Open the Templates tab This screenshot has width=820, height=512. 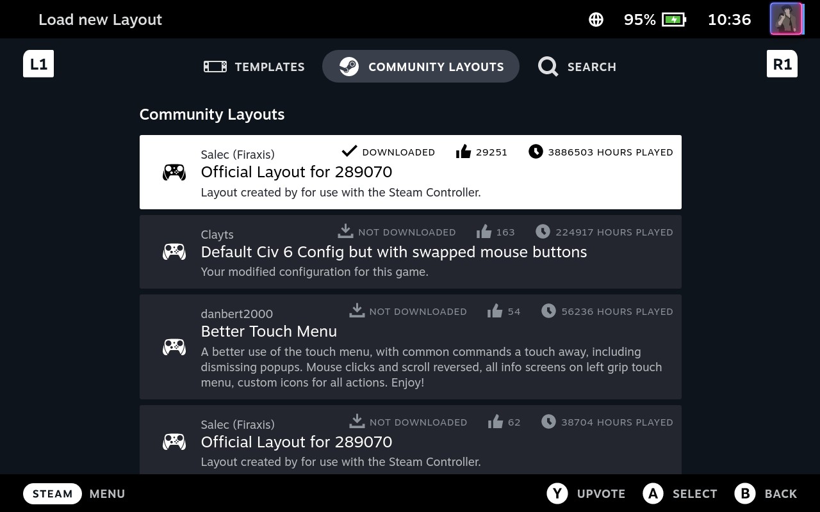[254, 67]
